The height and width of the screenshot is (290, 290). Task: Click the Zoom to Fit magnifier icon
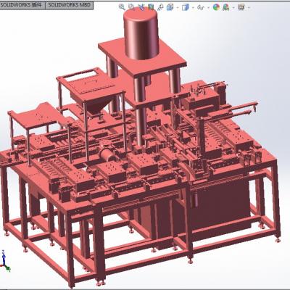tap(122, 7)
